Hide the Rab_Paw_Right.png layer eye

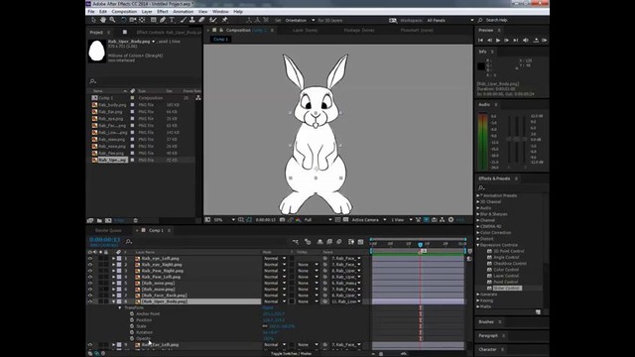click(90, 271)
